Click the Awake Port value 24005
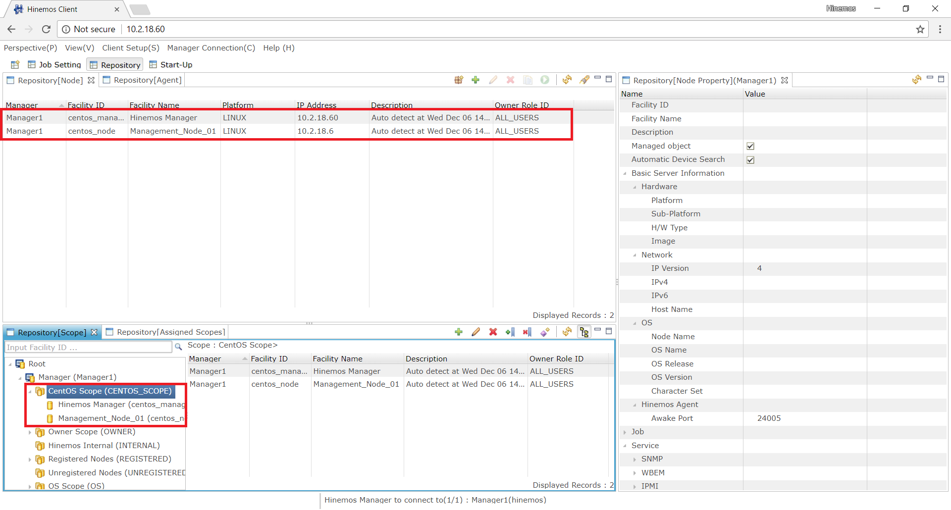Image resolution: width=951 pixels, height=510 pixels. pyautogui.click(x=769, y=418)
